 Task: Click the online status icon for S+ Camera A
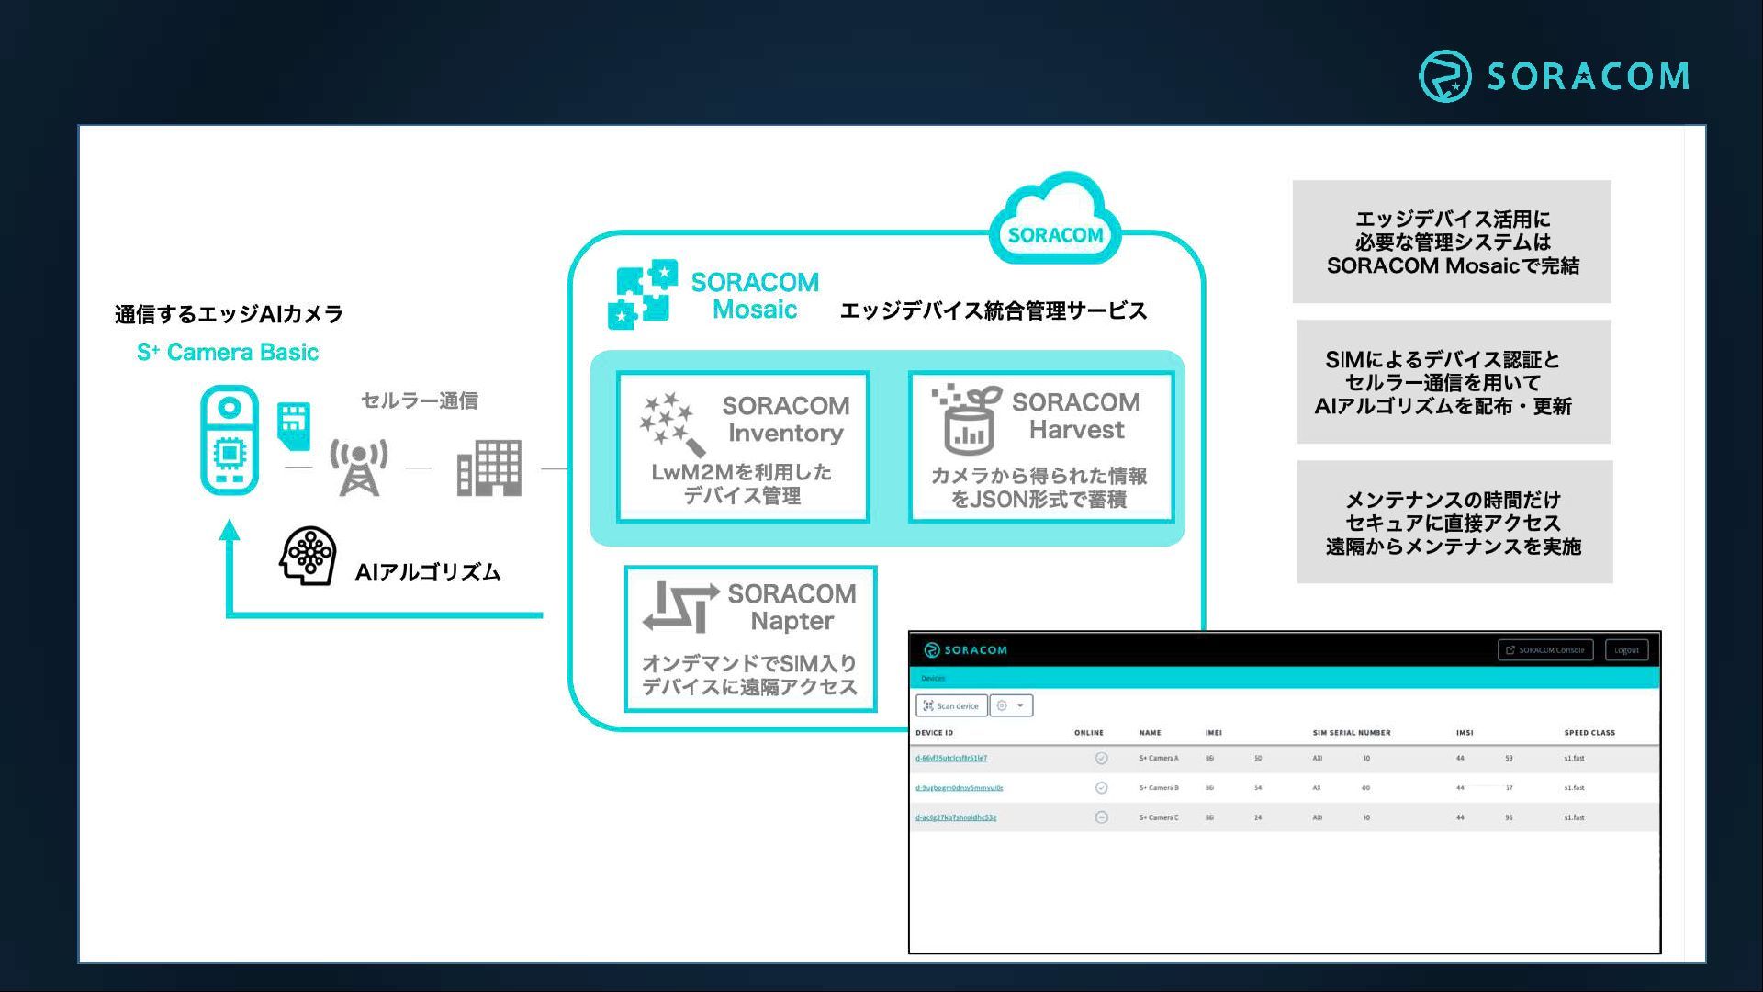1101,759
